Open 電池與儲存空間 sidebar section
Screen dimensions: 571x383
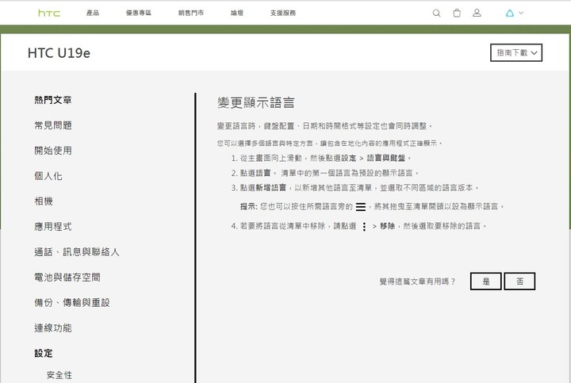click(67, 277)
